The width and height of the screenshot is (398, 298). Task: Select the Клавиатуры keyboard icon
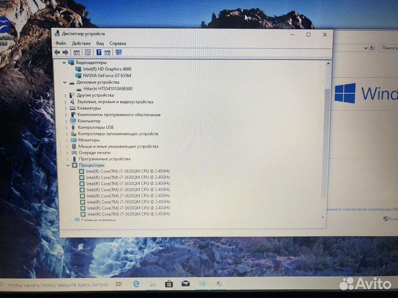72,108
